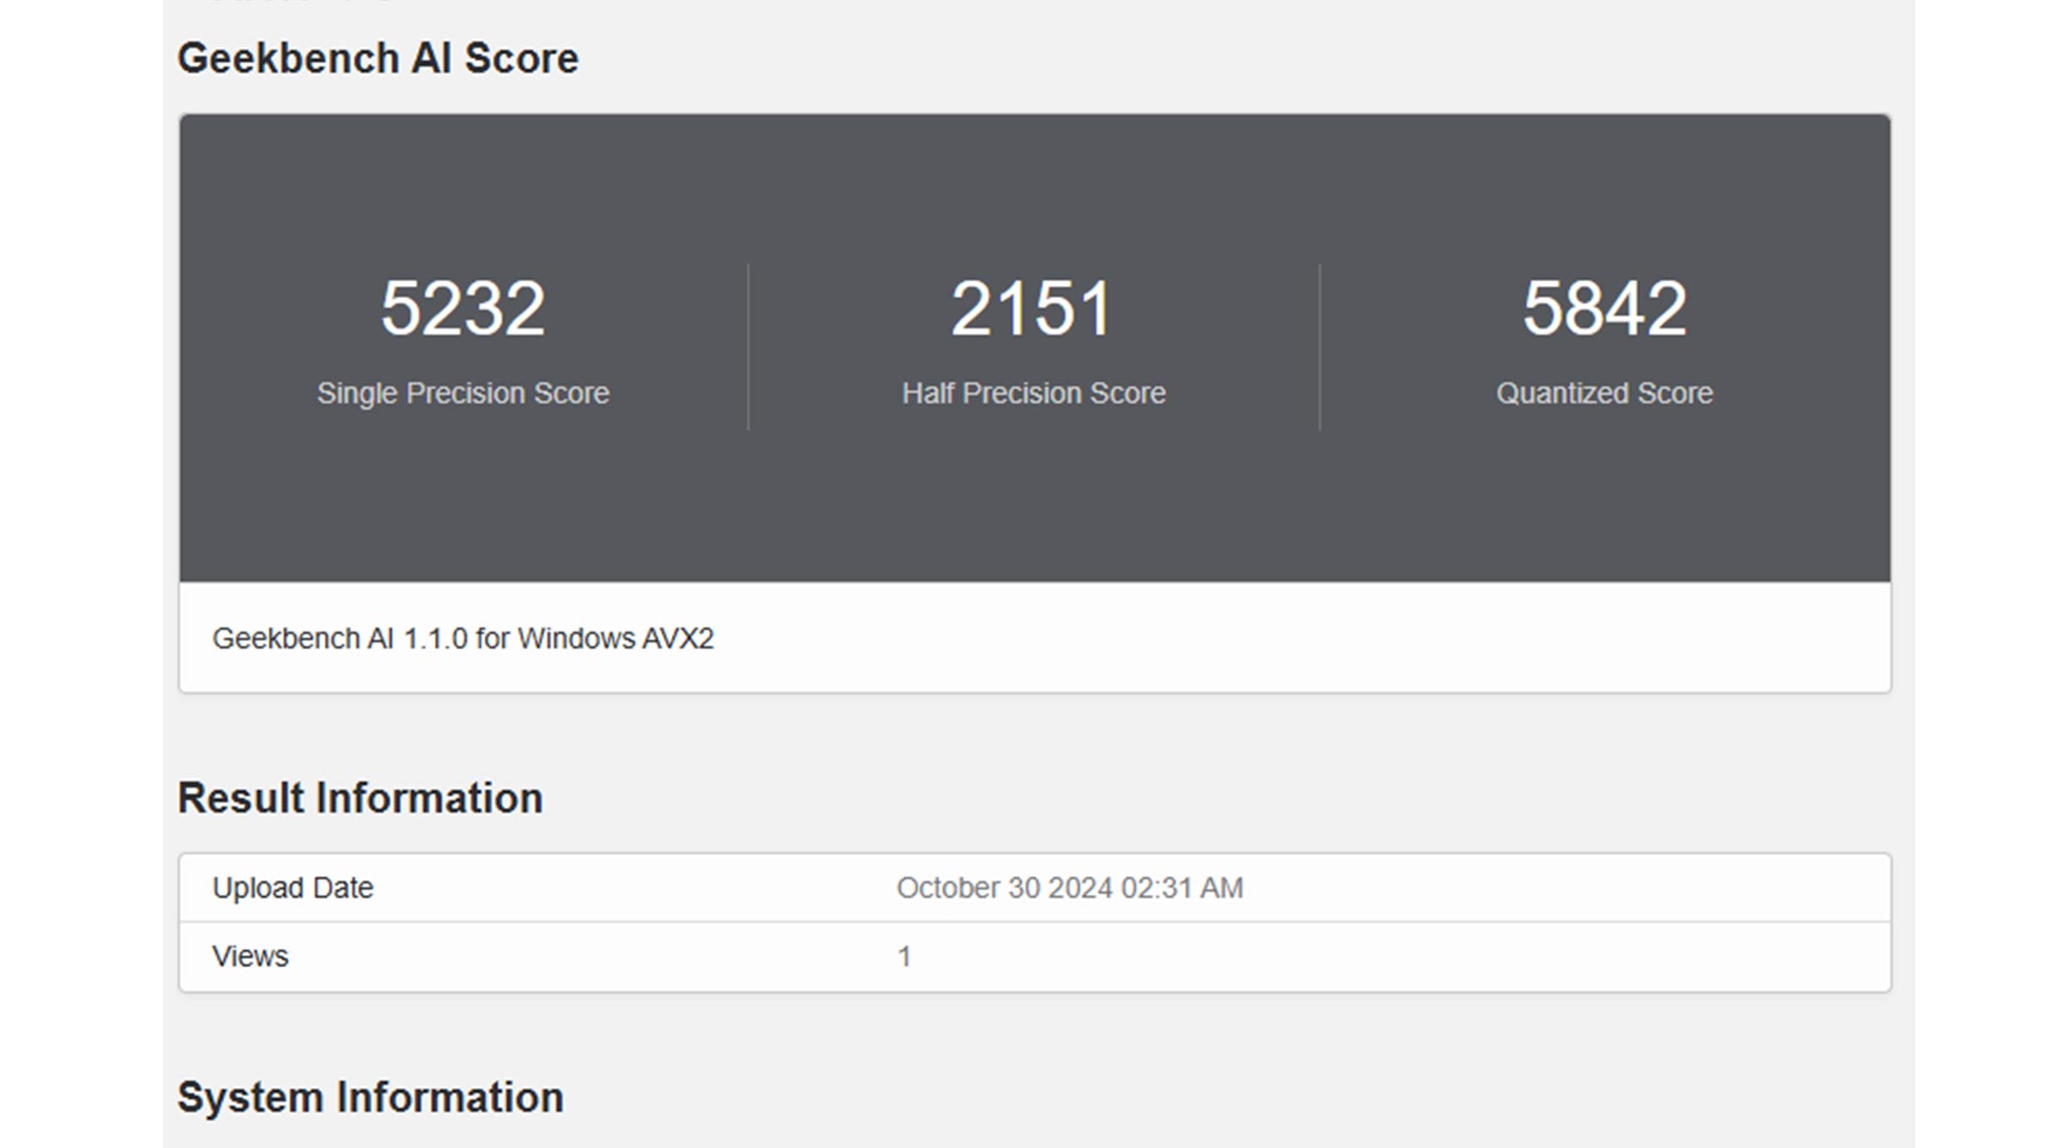The image size is (2066, 1148).
Task: Click the Upload Date row label
Action: (293, 888)
